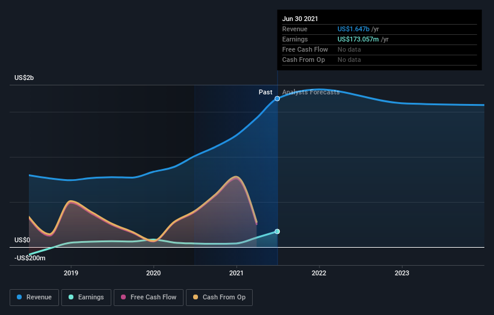Click the 2022 x-axis label
Viewport: 494px width, 315px height.
point(319,273)
